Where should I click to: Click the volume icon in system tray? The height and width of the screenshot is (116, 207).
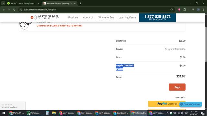point(182,113)
